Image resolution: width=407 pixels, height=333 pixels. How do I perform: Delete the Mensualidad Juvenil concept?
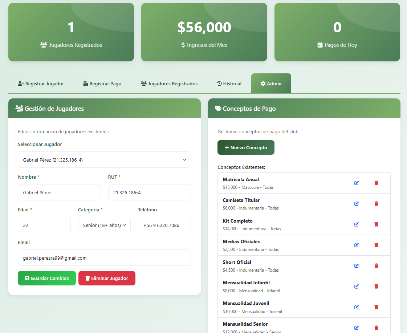pyautogui.click(x=376, y=307)
